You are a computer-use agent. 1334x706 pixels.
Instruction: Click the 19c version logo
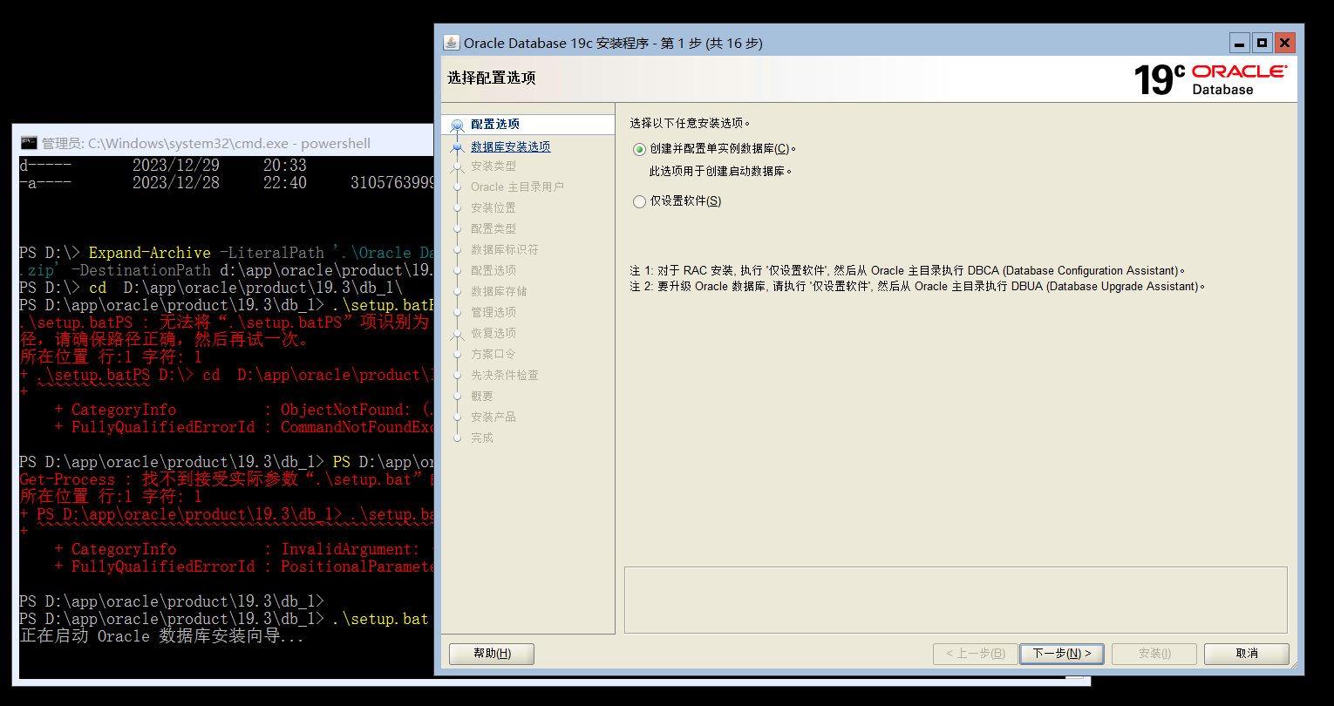click(1159, 79)
